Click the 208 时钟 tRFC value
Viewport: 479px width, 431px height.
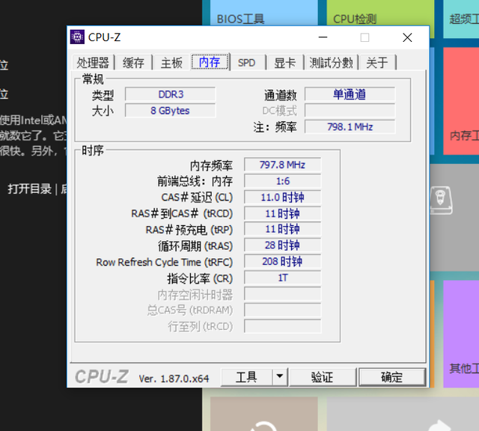pyautogui.click(x=283, y=262)
